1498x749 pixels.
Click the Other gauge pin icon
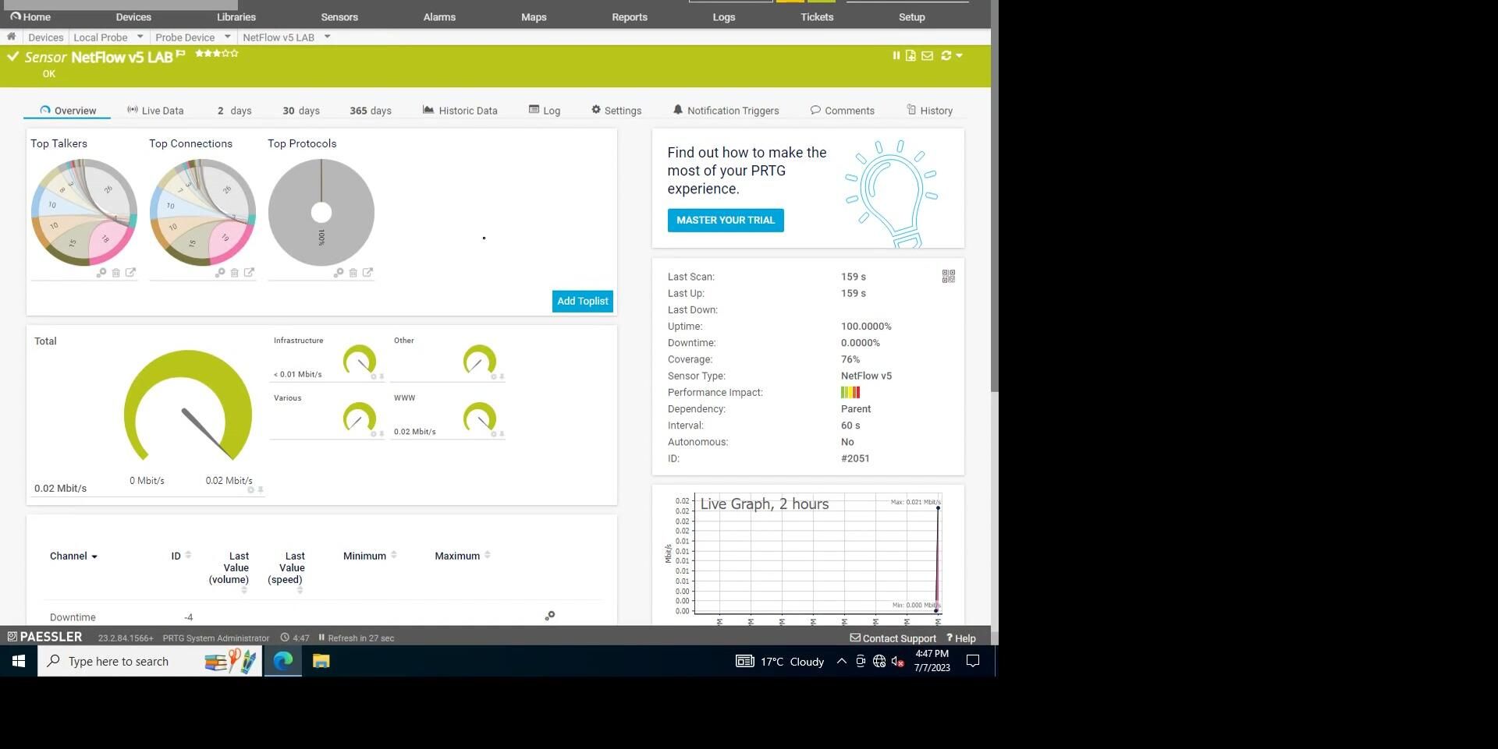502,377
